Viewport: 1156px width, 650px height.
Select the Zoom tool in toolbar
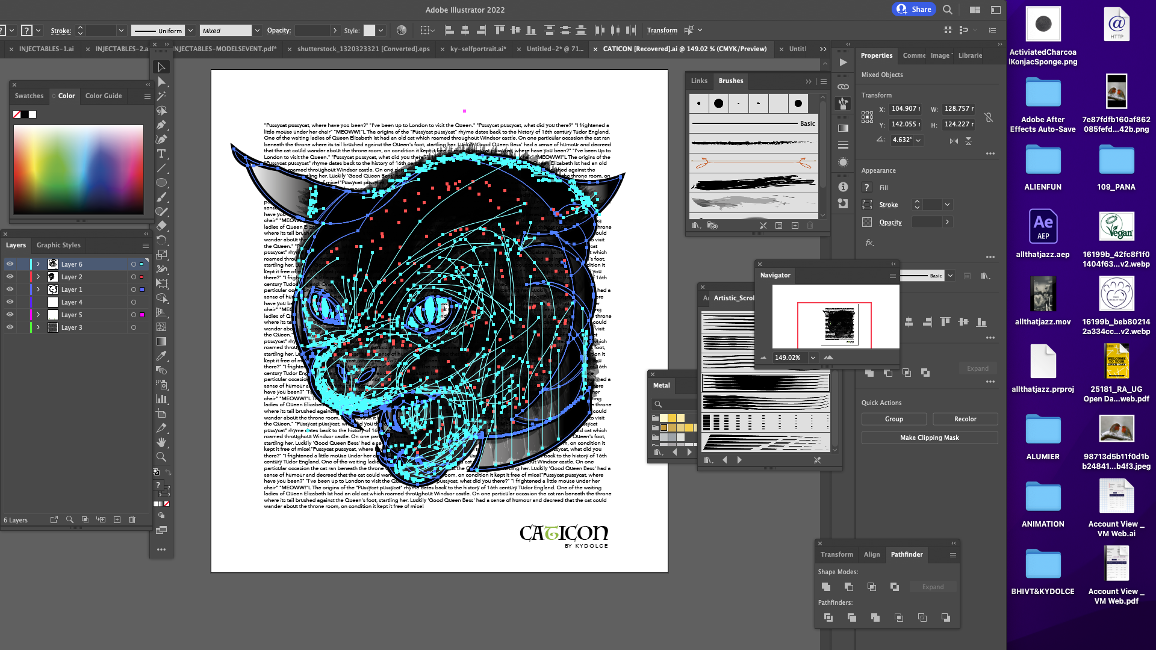tap(161, 457)
